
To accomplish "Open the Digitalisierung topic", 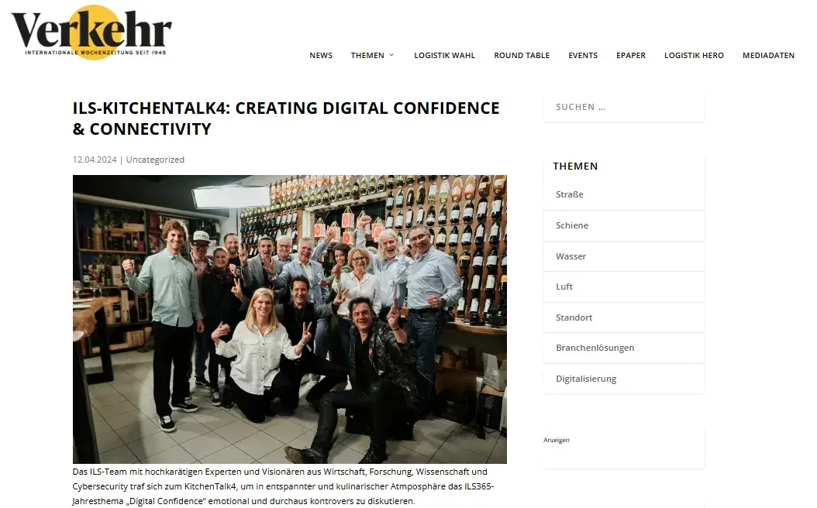I will [x=624, y=379].
